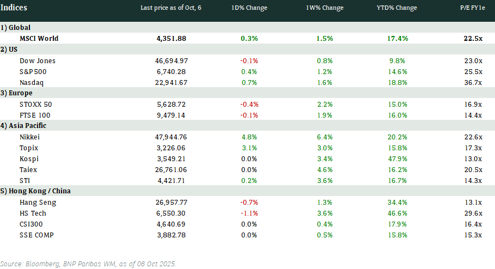495x269 pixels.
Task: Open the Nasdaq index row label
Action: point(32,82)
